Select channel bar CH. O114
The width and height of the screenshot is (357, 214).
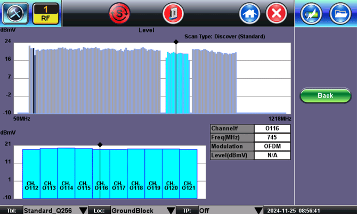coord(66,174)
